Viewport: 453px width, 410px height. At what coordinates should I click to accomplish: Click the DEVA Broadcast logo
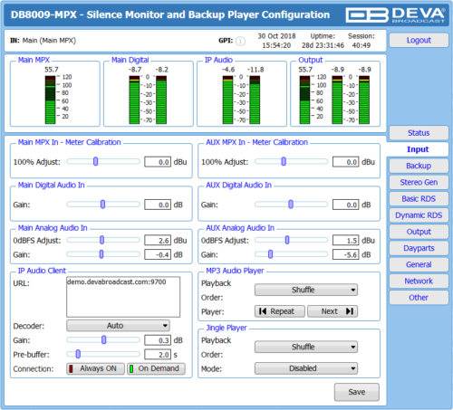click(396, 14)
